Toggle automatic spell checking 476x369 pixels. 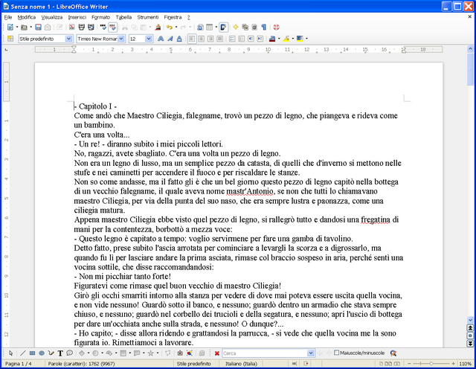[112, 28]
